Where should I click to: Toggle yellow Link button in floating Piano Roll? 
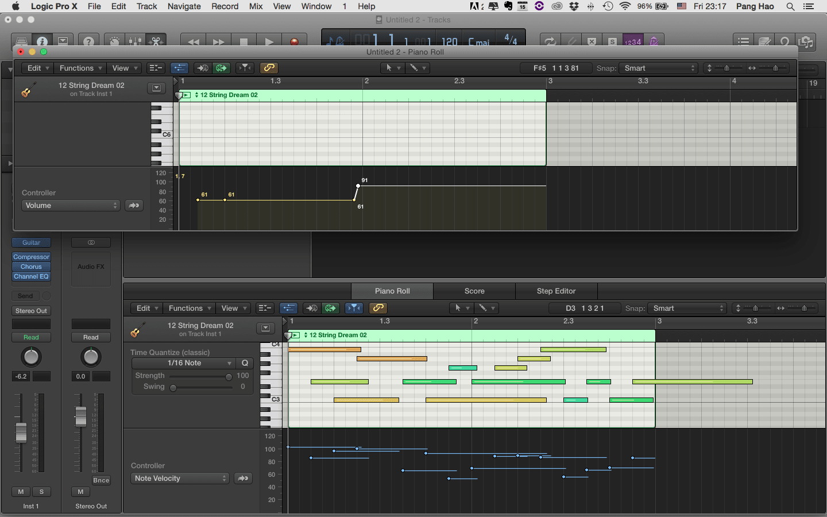coord(269,68)
